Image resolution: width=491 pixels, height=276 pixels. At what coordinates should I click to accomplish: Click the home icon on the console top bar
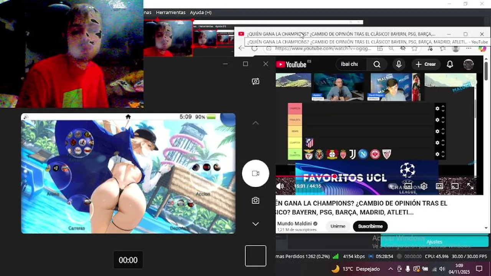(x=128, y=117)
